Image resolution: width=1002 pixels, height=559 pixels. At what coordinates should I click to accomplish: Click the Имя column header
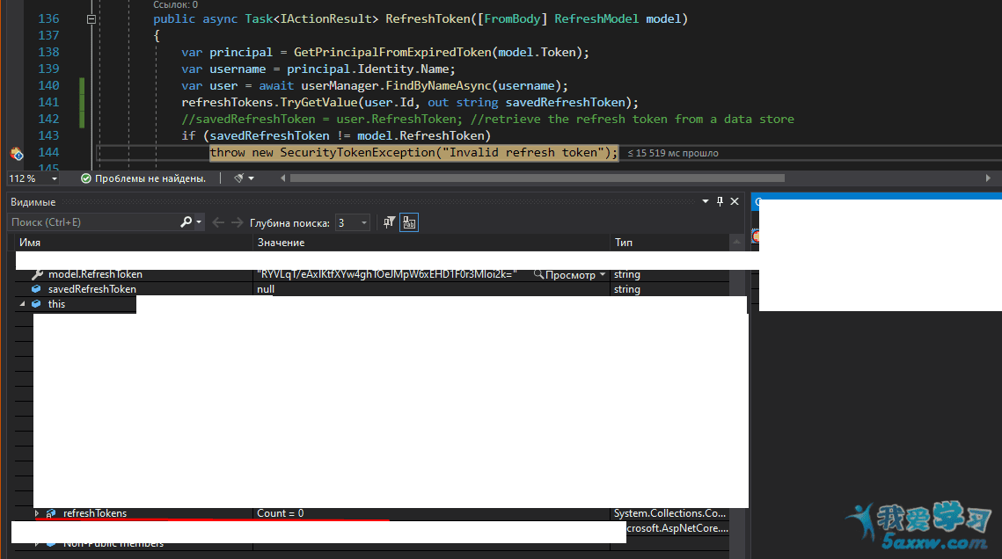pos(135,243)
